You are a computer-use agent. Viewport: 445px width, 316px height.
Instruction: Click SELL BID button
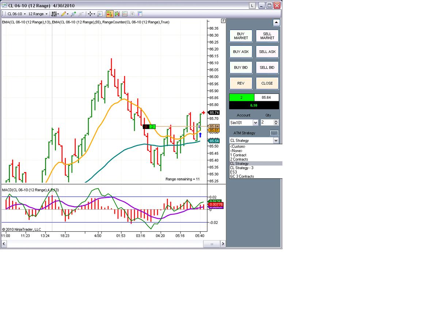(x=267, y=67)
